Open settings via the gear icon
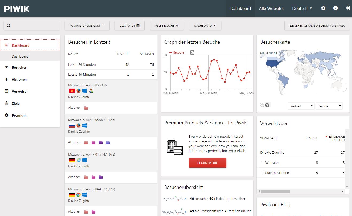Viewport: 352px width, 216px height. (x=323, y=8)
